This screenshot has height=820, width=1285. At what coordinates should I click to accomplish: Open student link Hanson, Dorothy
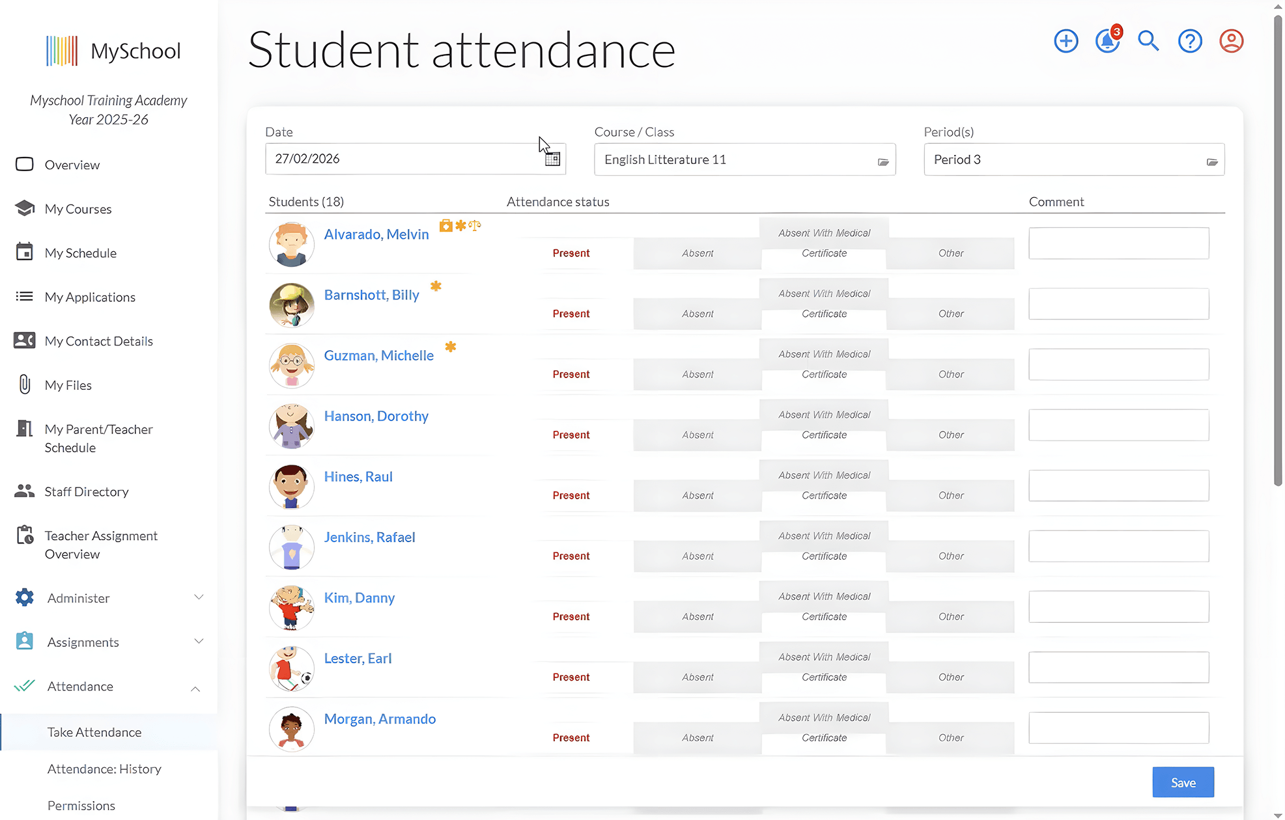pos(376,416)
